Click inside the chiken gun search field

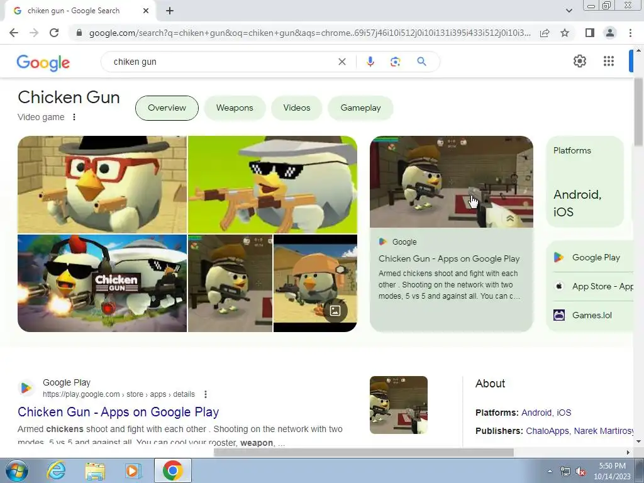[x=222, y=62]
